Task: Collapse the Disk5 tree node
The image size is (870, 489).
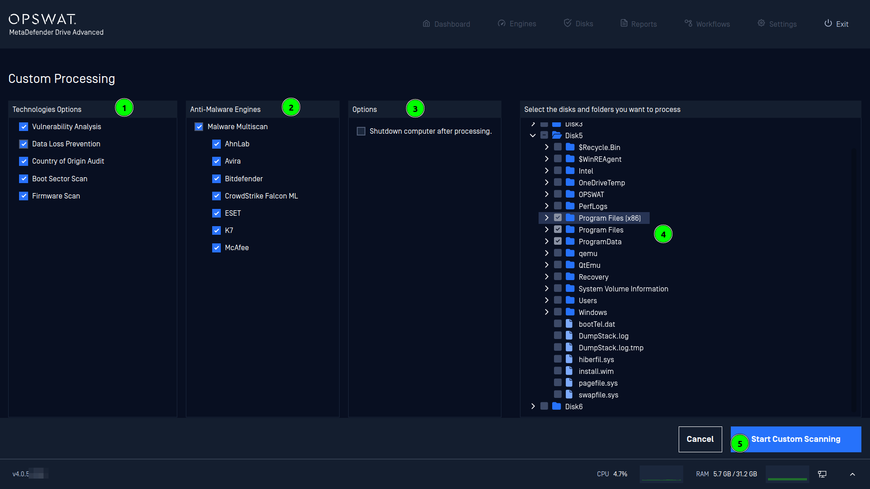Action: point(533,136)
